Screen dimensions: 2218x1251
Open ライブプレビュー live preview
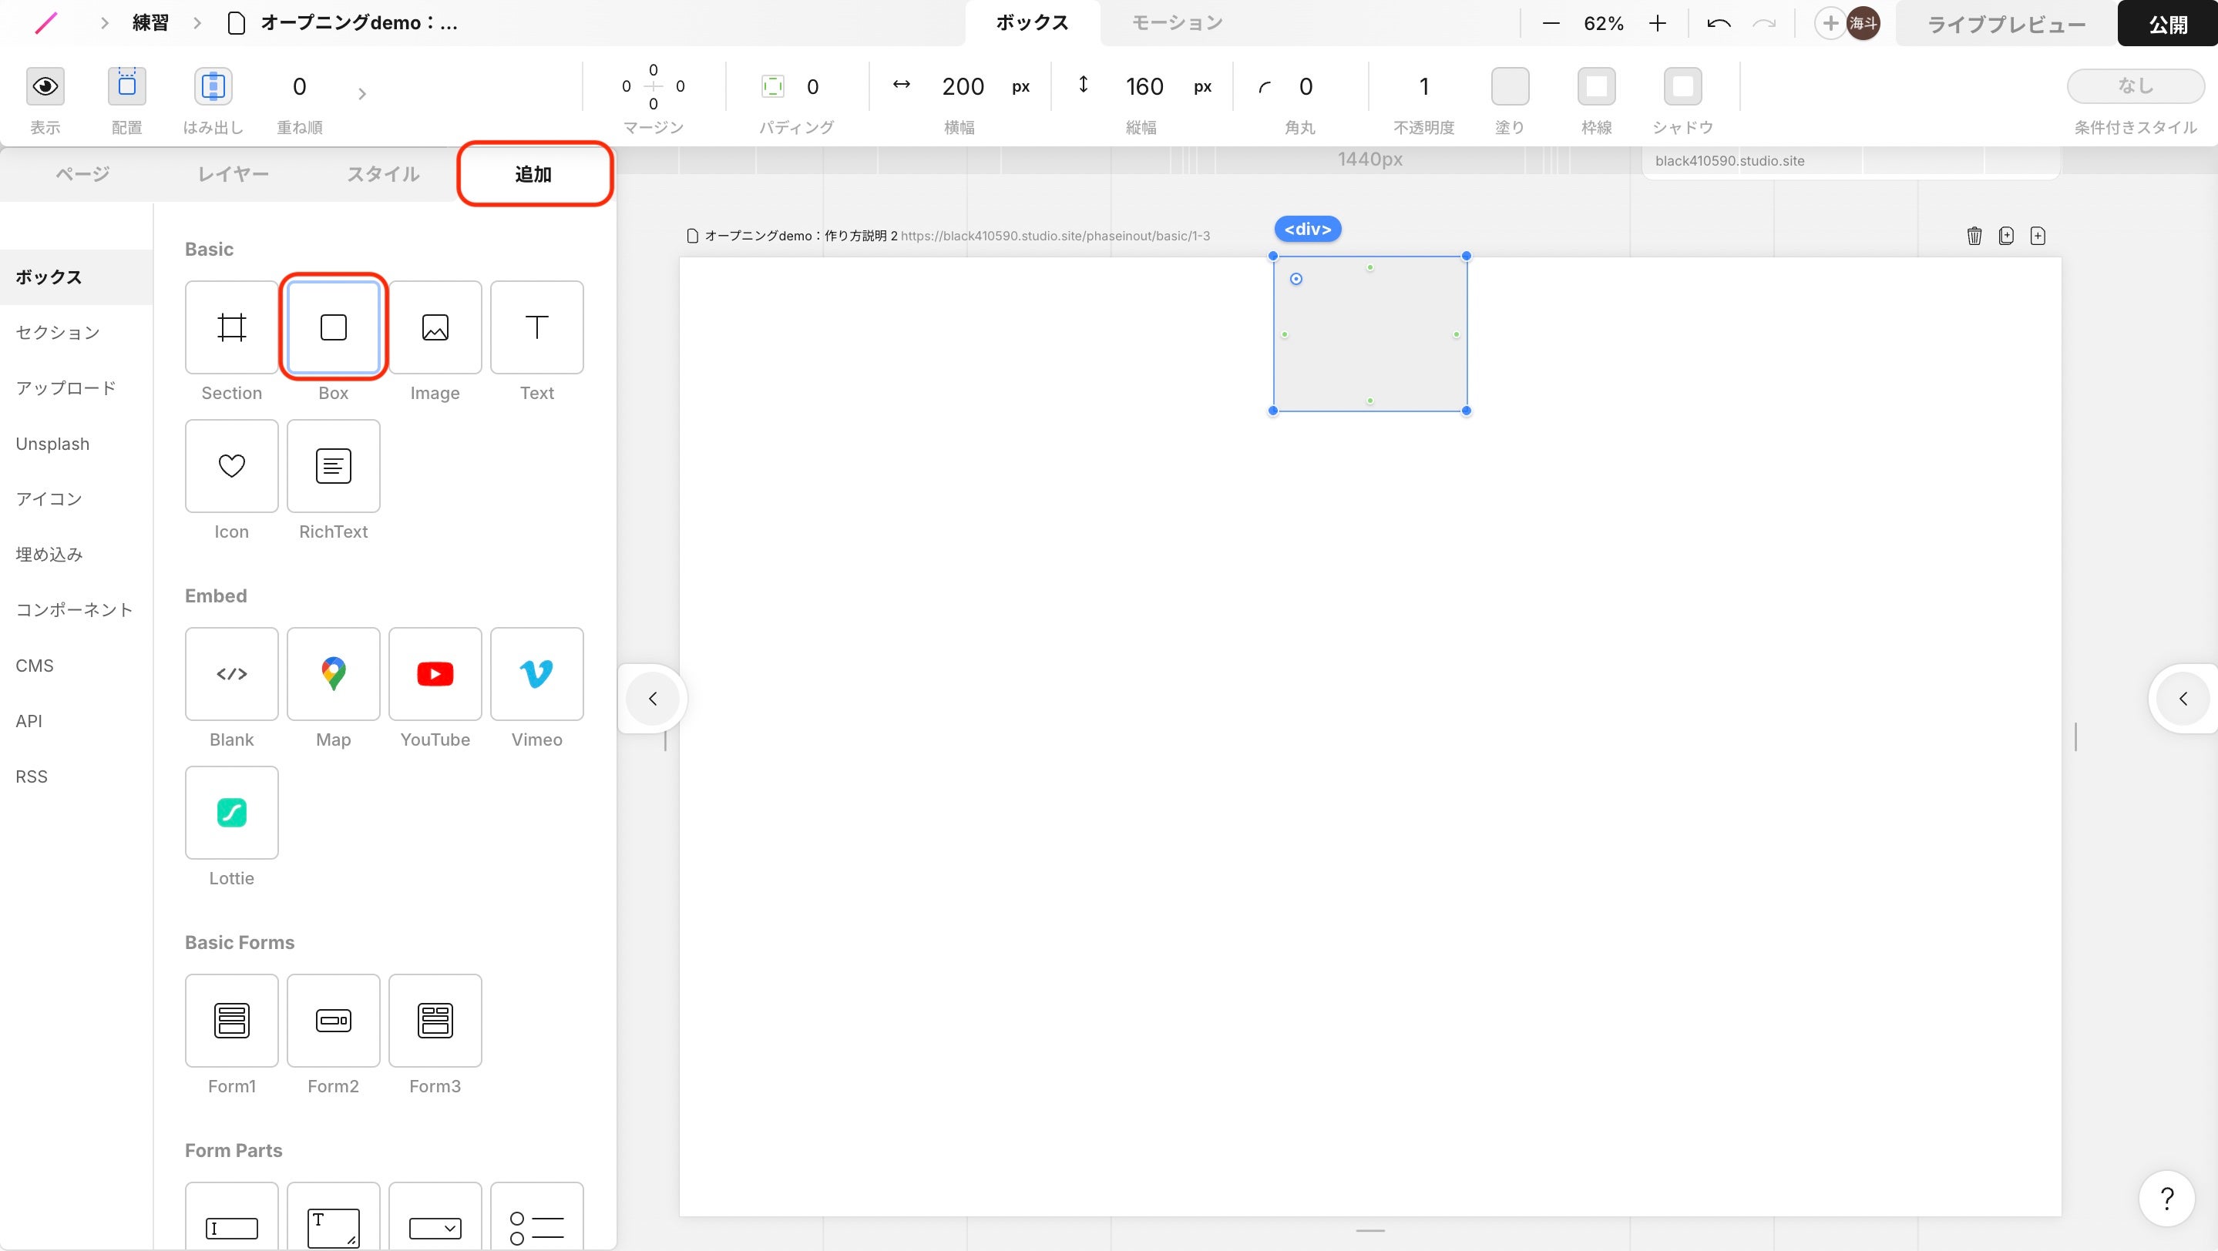click(2005, 24)
